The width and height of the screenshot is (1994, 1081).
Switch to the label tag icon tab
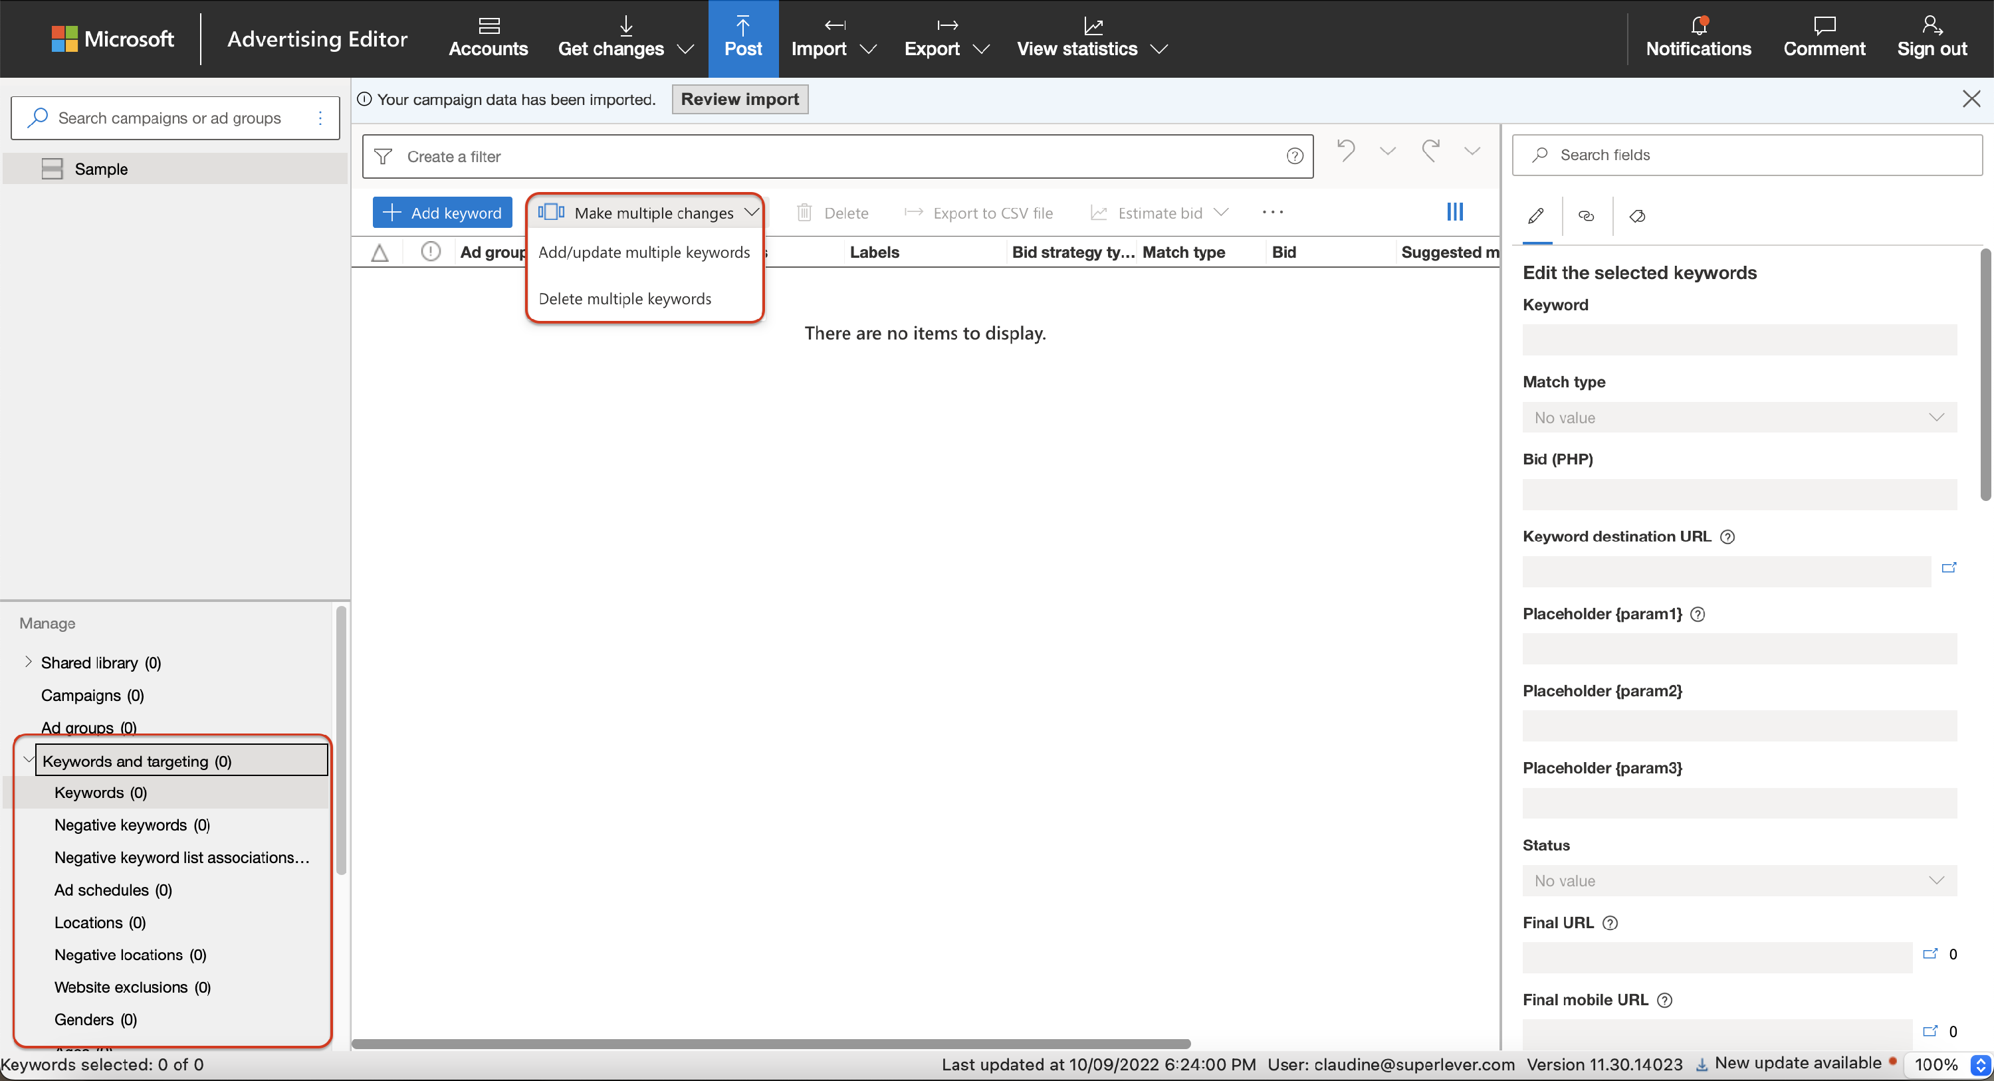[x=1637, y=216]
